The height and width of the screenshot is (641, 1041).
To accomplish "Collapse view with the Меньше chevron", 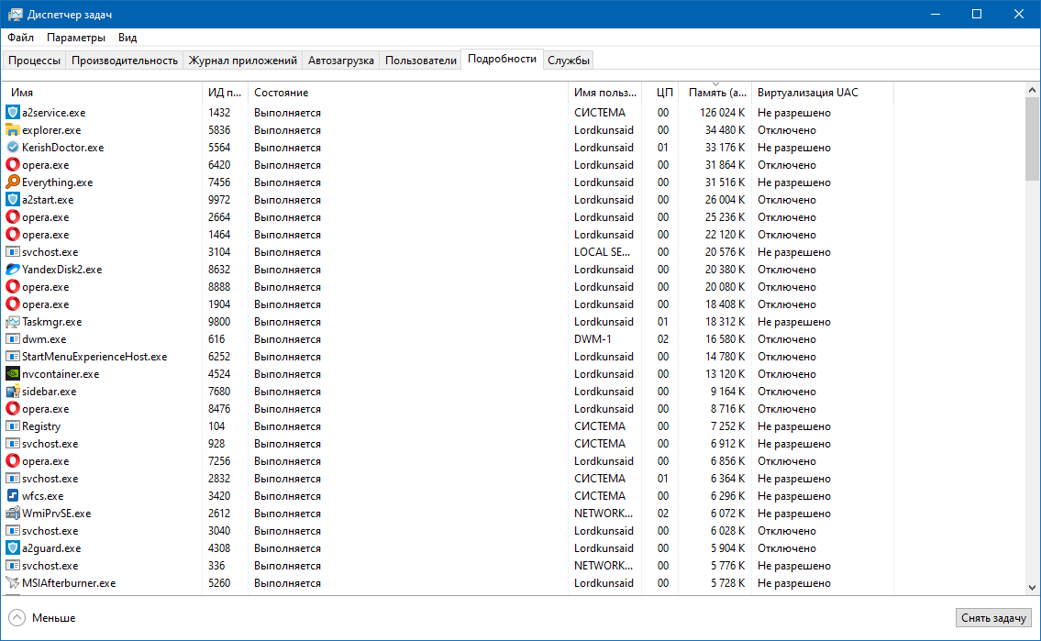I will [17, 618].
